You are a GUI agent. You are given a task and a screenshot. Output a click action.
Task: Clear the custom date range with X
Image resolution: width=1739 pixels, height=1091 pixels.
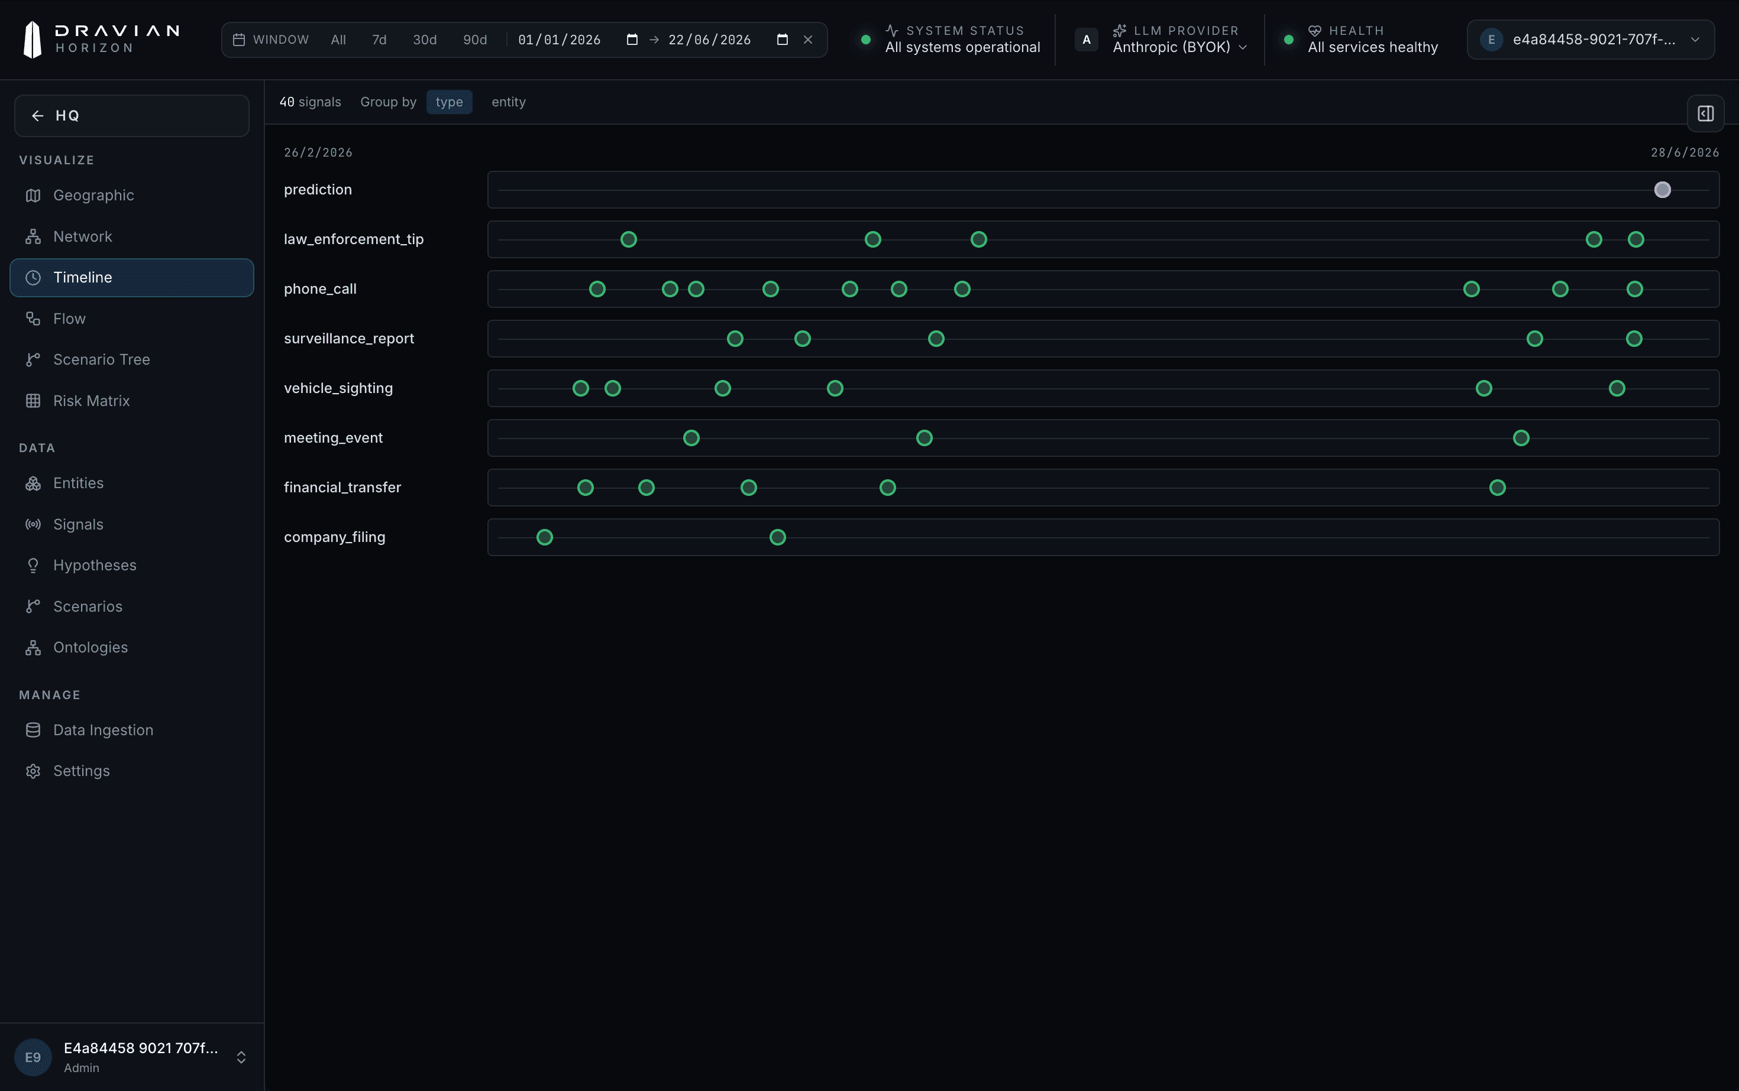pos(808,40)
